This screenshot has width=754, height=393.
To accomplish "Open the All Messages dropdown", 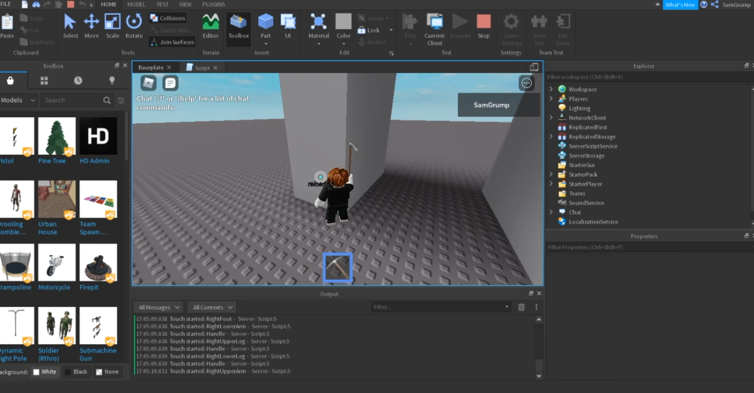I will click(x=159, y=307).
